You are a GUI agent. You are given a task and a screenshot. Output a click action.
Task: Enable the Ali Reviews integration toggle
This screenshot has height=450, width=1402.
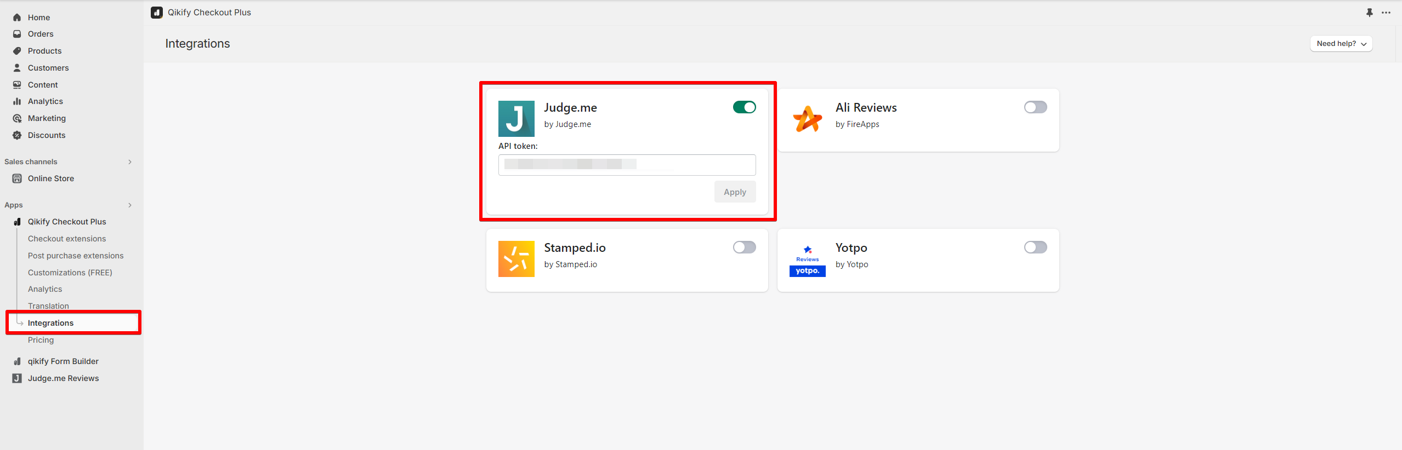(1036, 107)
